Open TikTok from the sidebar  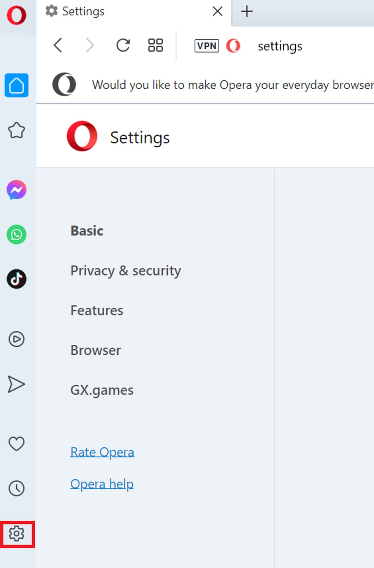tap(16, 279)
